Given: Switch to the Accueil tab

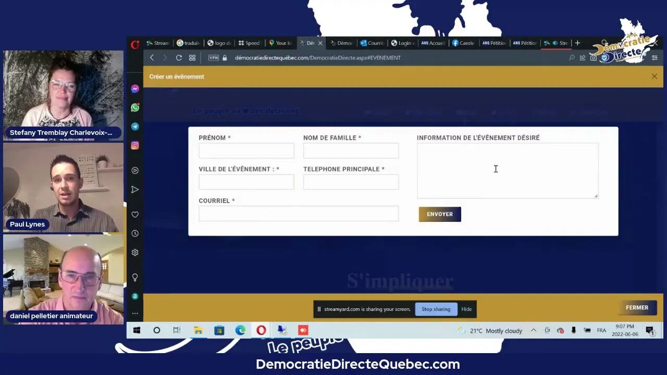Looking at the screenshot, I should [433, 43].
